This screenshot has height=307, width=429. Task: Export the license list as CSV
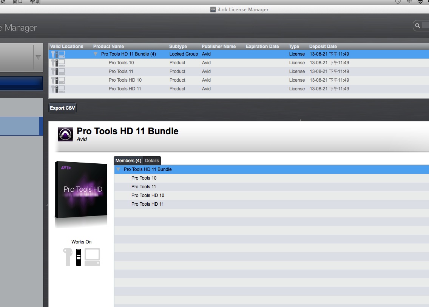click(62, 108)
